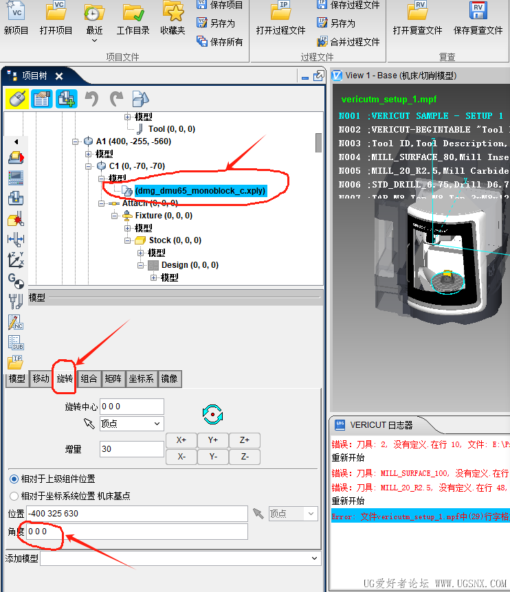The image size is (510, 592).
Task: Click the control panel sidebar icon
Action: pyautogui.click(x=16, y=177)
